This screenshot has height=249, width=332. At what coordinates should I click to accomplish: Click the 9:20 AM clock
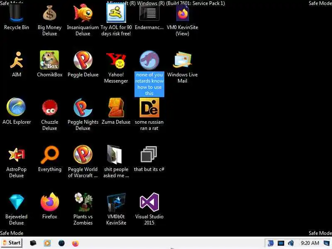click(x=310, y=243)
